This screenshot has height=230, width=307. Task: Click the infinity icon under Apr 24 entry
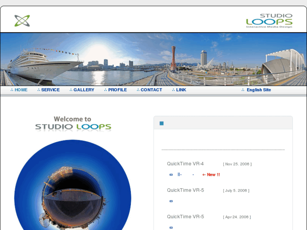171,227
